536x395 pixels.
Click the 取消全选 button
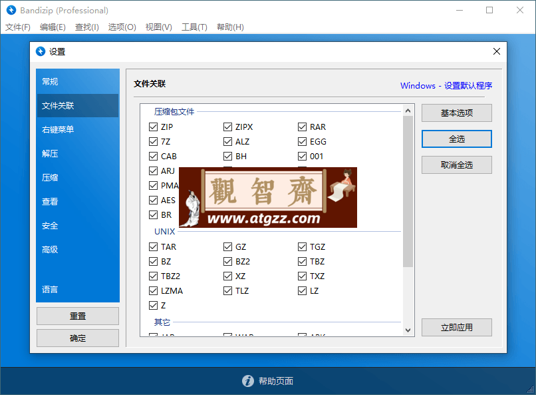click(456, 165)
